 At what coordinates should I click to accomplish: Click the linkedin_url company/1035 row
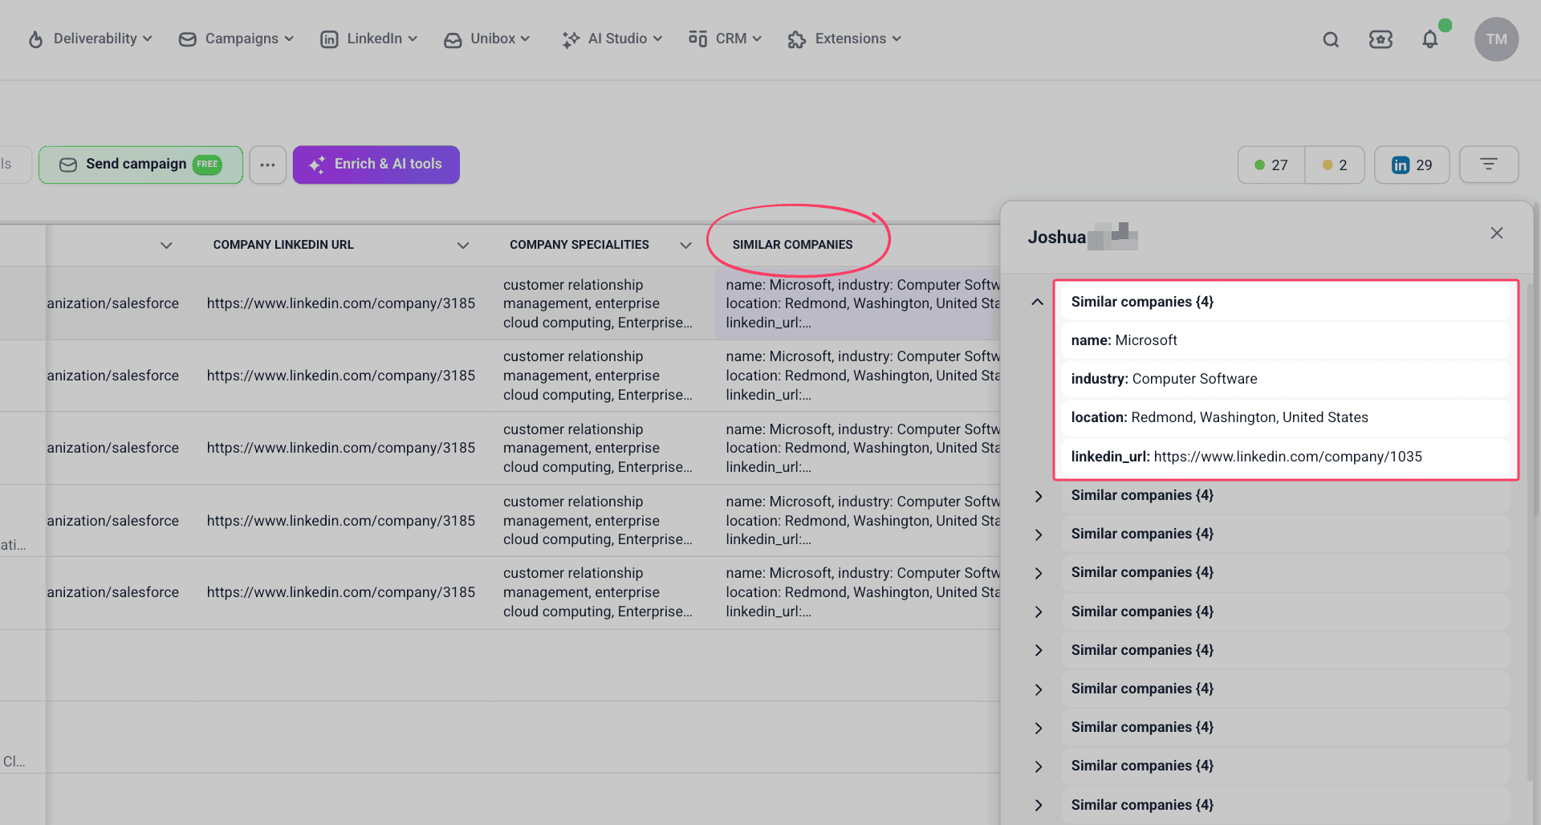[1286, 457]
